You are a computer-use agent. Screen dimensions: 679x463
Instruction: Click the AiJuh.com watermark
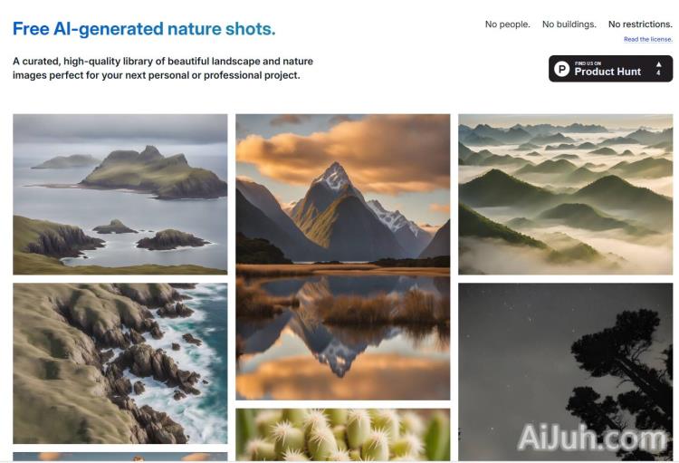tap(591, 437)
